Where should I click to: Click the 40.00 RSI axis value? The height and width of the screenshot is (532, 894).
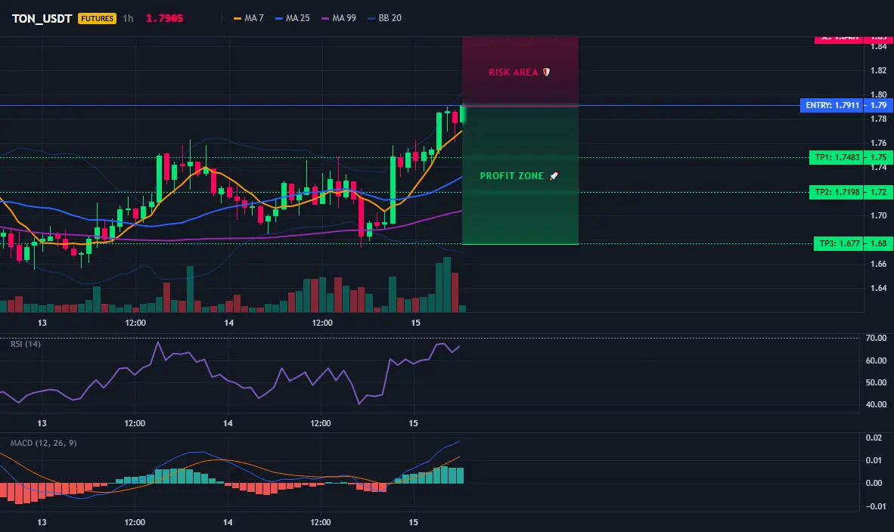(x=877, y=404)
